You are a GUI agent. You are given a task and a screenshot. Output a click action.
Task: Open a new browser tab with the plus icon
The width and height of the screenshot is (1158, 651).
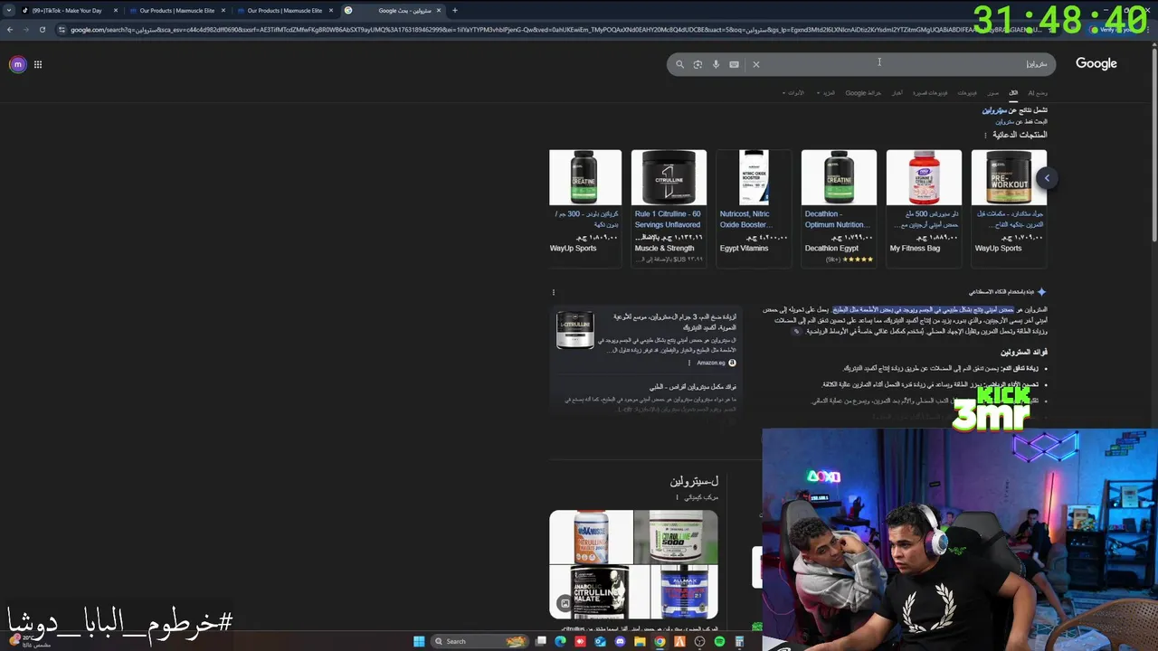coord(454,10)
